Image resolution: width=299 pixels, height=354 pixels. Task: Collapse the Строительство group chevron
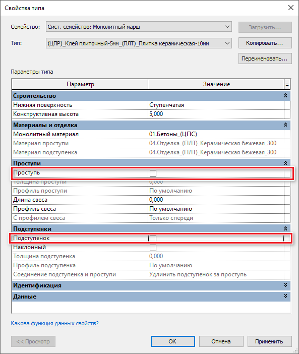point(285,96)
